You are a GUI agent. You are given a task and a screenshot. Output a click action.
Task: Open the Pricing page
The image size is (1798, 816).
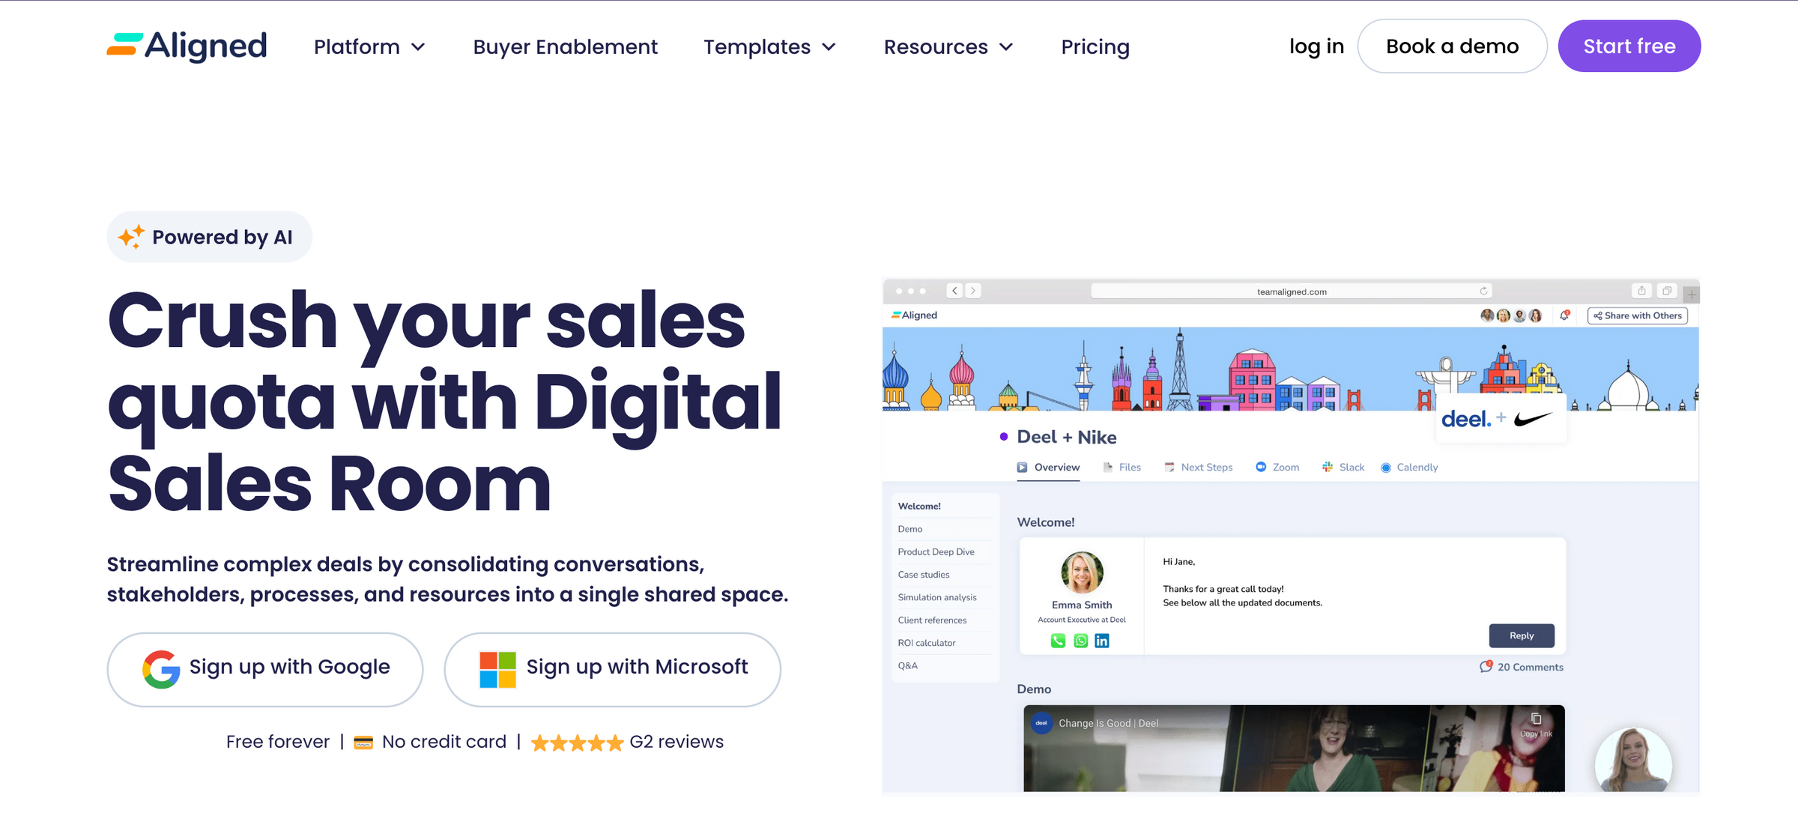point(1095,46)
